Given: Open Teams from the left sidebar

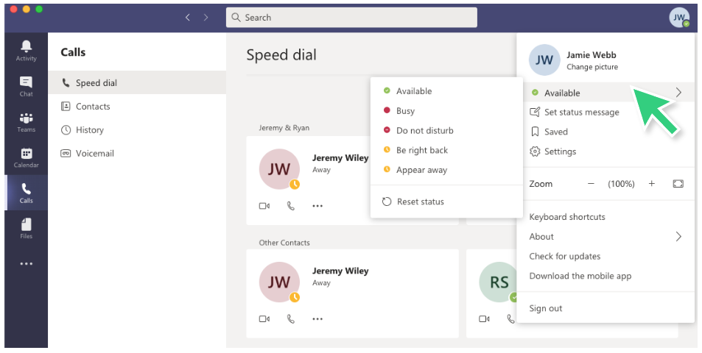Looking at the screenshot, I should (26, 122).
